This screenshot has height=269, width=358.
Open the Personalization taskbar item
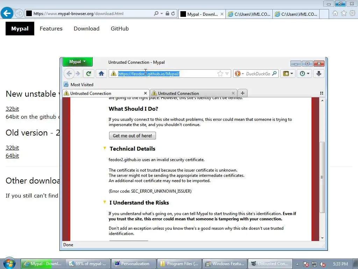134,264
